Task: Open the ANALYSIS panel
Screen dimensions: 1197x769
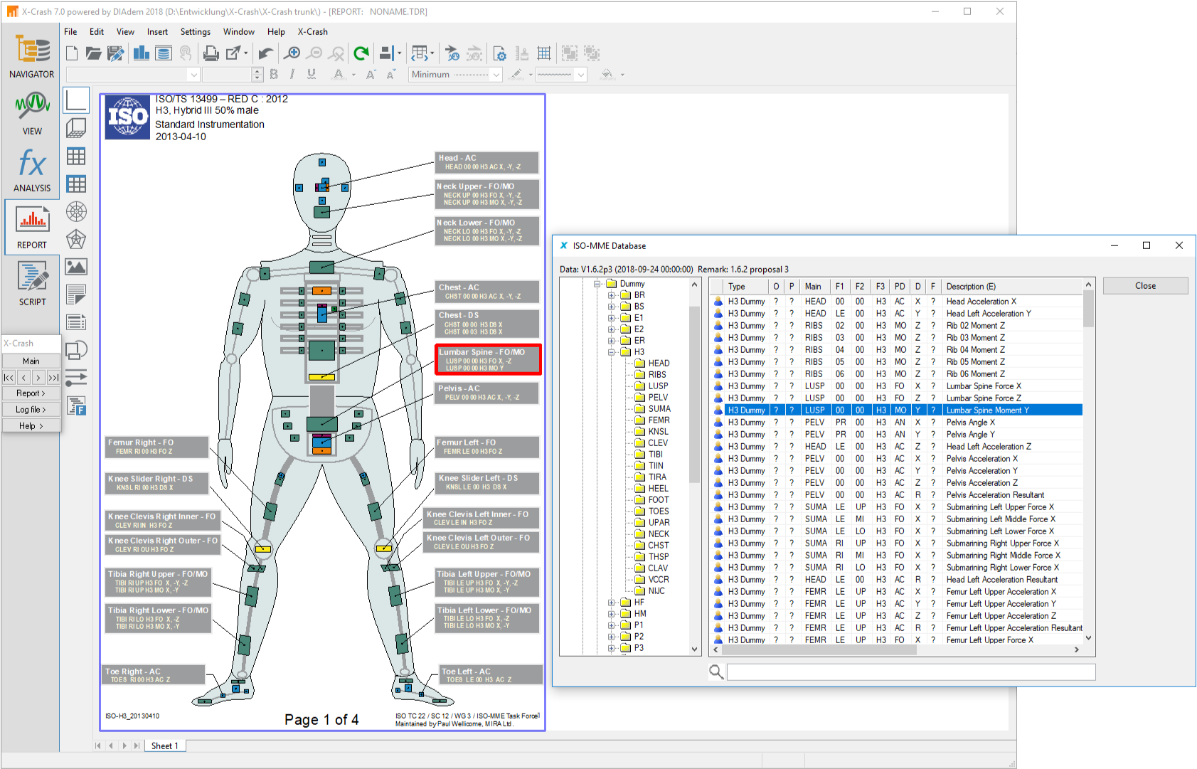Action: click(31, 171)
